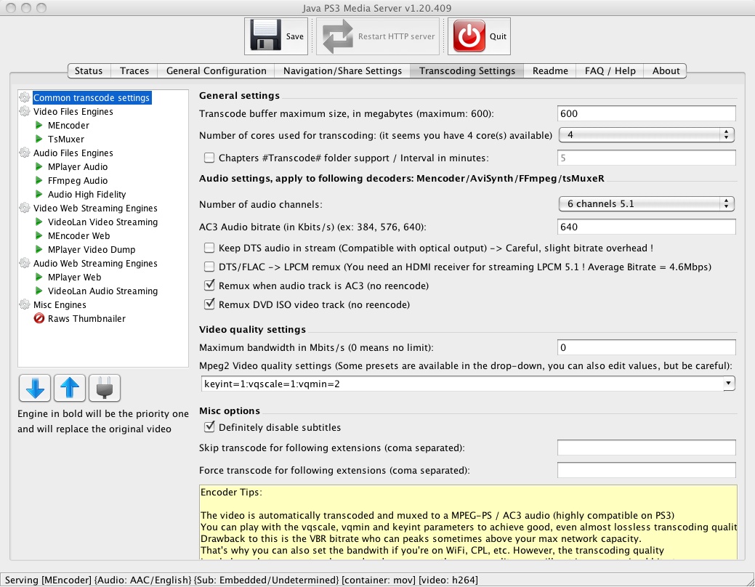Click the plug icon below the engine list
The image size is (755, 587).
(x=103, y=388)
